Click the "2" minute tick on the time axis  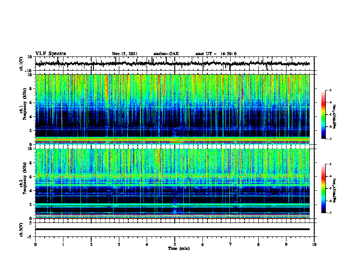91,244
